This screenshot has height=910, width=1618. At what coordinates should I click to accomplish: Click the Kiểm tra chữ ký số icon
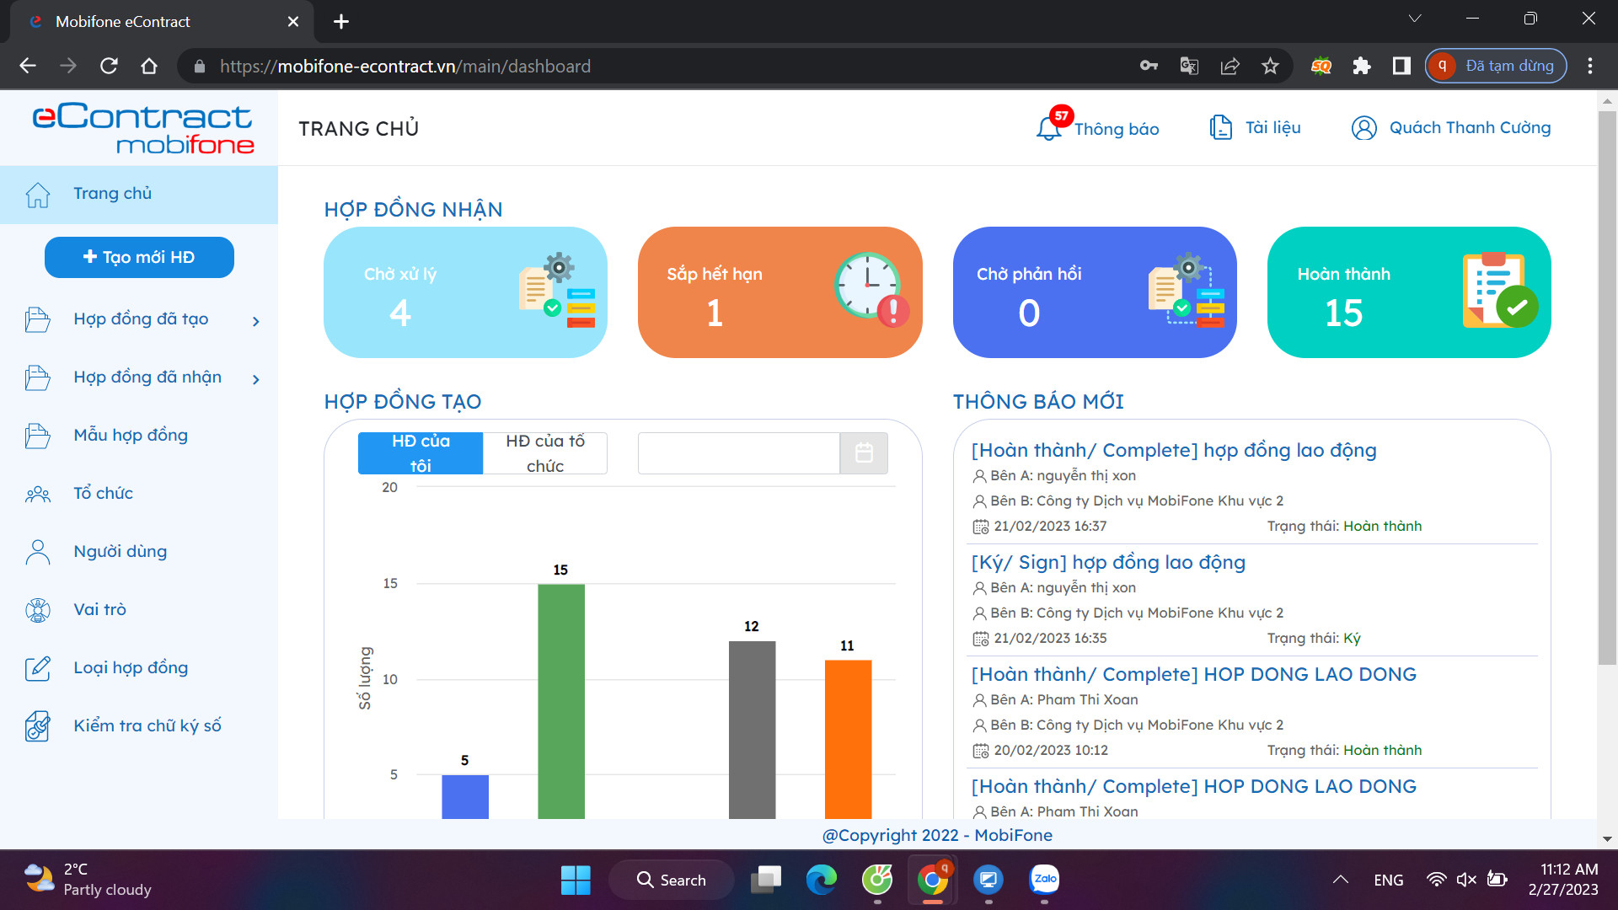pos(38,726)
